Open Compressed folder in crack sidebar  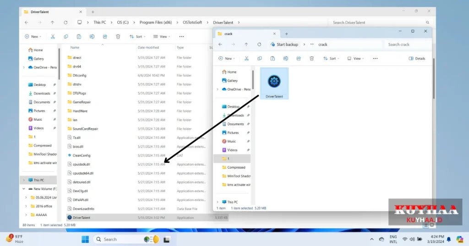click(x=236, y=167)
